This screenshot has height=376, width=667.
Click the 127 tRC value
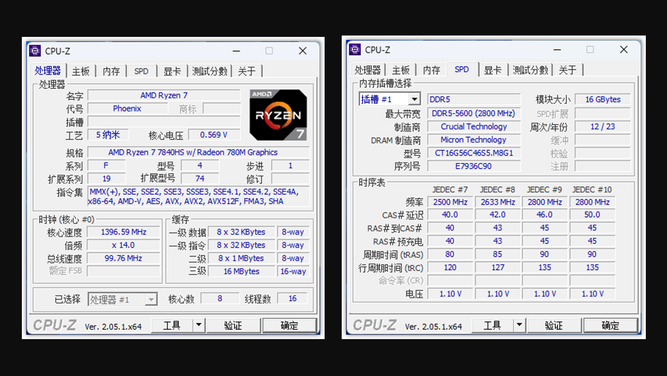tap(498, 267)
